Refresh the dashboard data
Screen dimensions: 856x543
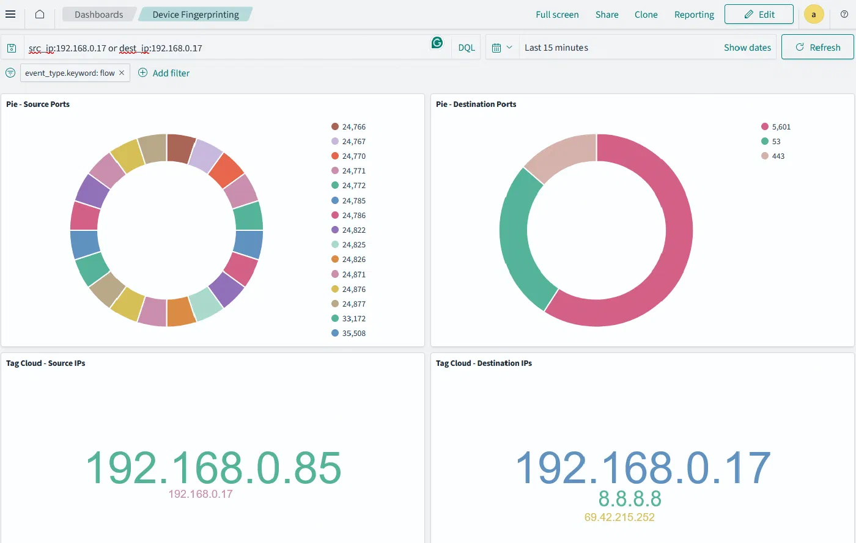click(817, 47)
